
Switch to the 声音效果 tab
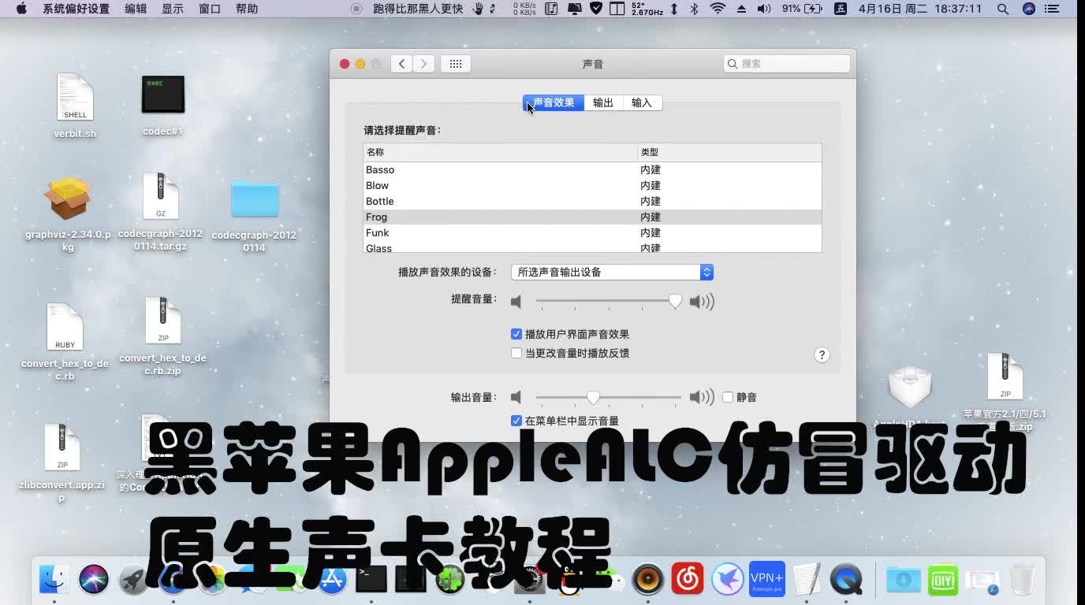tap(554, 103)
